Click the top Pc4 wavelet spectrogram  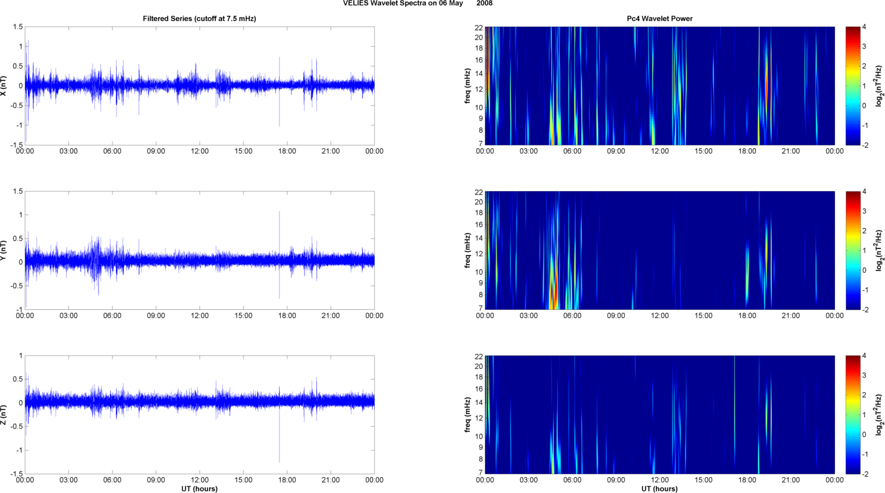pyautogui.click(x=660, y=86)
